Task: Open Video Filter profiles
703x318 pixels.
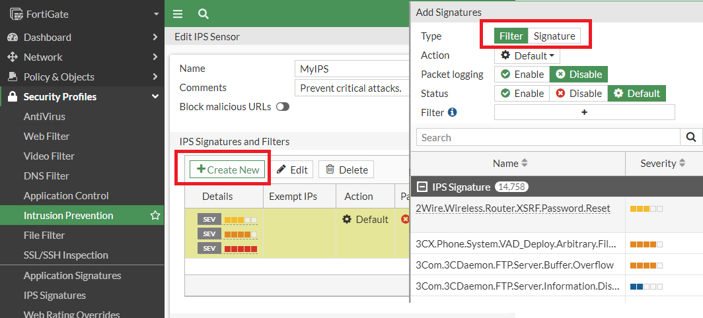Action: coord(49,156)
